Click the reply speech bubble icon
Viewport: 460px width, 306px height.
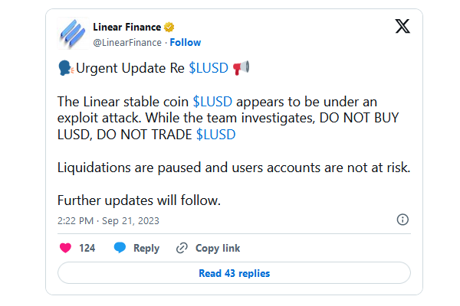[x=120, y=248]
